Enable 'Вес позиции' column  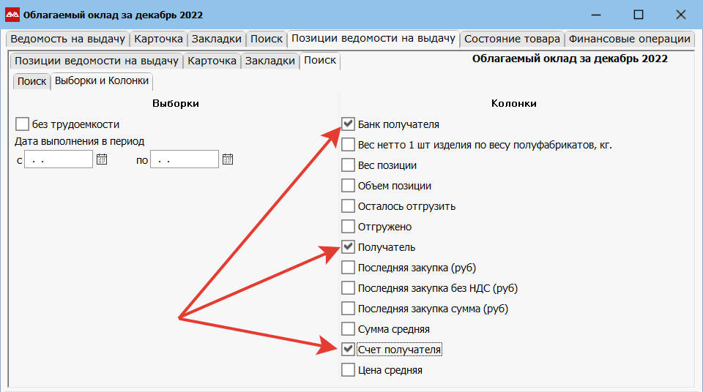point(349,165)
